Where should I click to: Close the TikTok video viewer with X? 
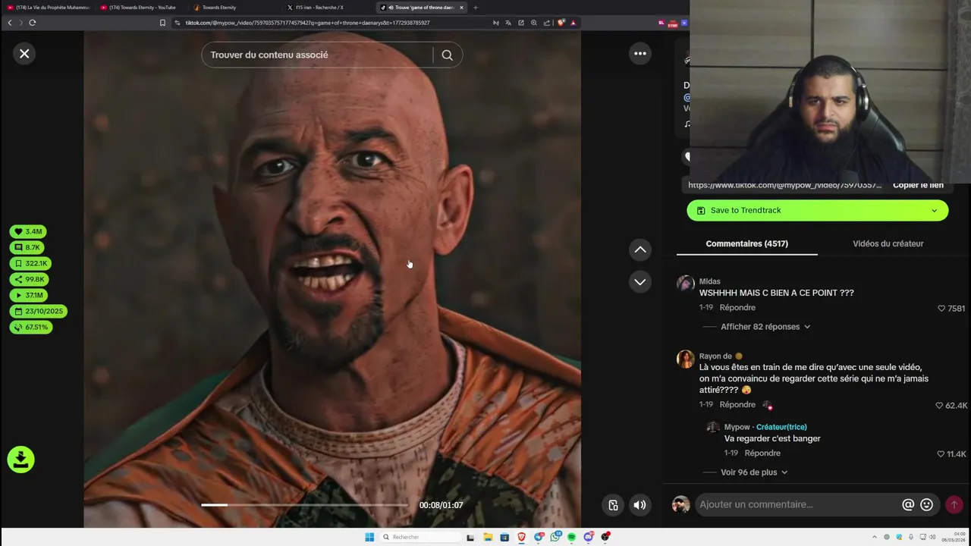click(x=24, y=53)
